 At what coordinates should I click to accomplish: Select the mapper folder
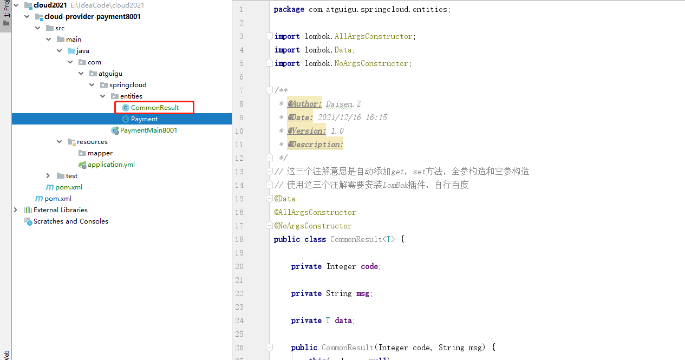click(x=100, y=153)
